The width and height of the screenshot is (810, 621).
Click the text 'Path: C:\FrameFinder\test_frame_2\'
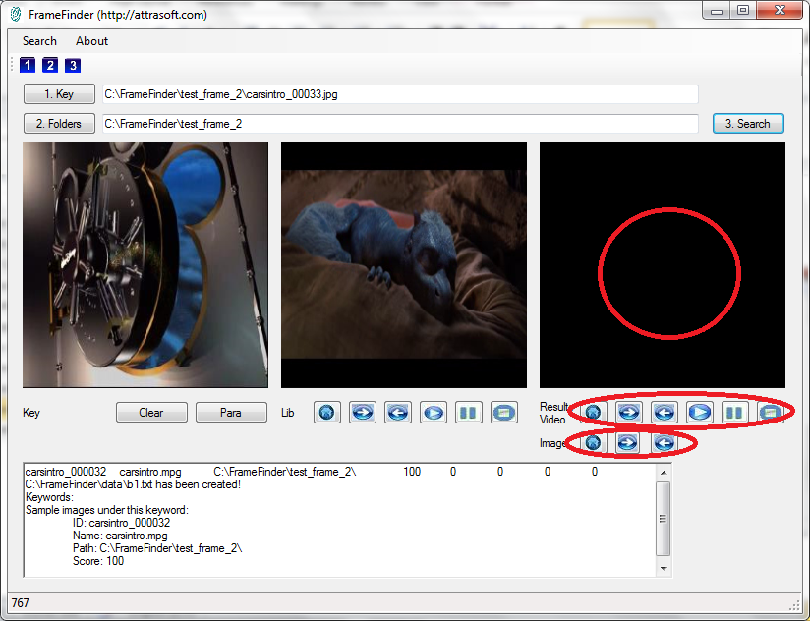[157, 548]
